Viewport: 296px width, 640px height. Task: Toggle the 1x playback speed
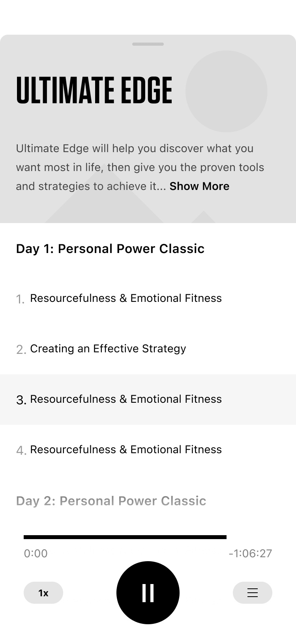43,593
